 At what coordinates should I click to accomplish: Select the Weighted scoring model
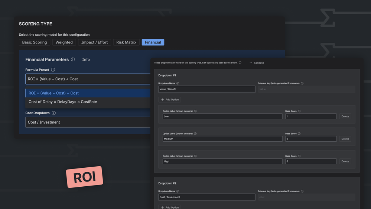[64, 42]
